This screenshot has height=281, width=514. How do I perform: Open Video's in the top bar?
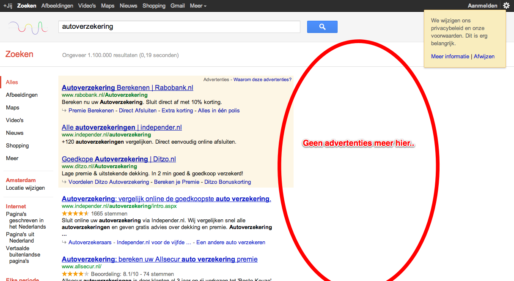pyautogui.click(x=87, y=6)
